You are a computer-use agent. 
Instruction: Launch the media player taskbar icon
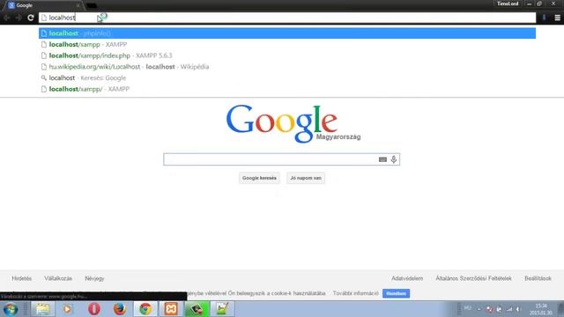coord(68,309)
